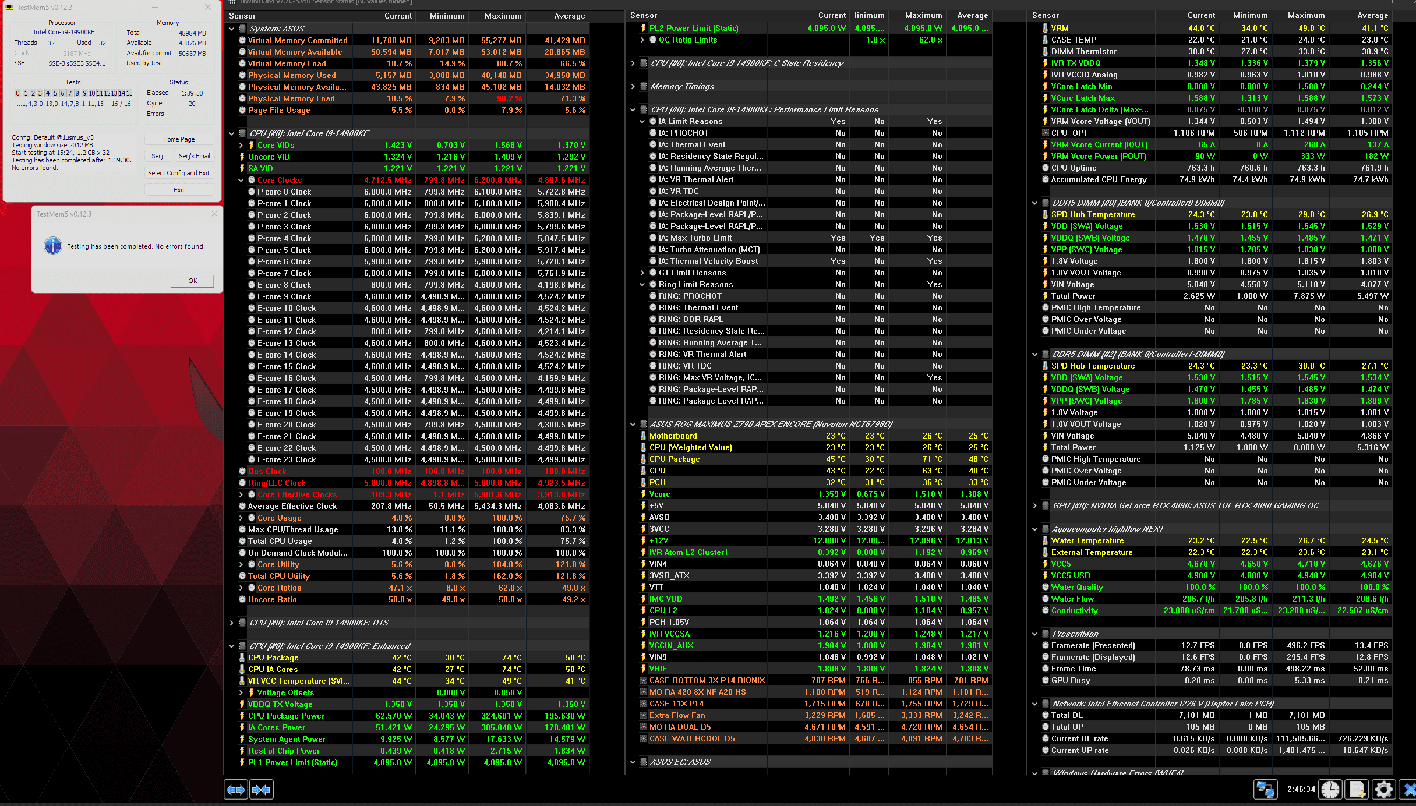Expand the OC Ratio Limits node

642,40
